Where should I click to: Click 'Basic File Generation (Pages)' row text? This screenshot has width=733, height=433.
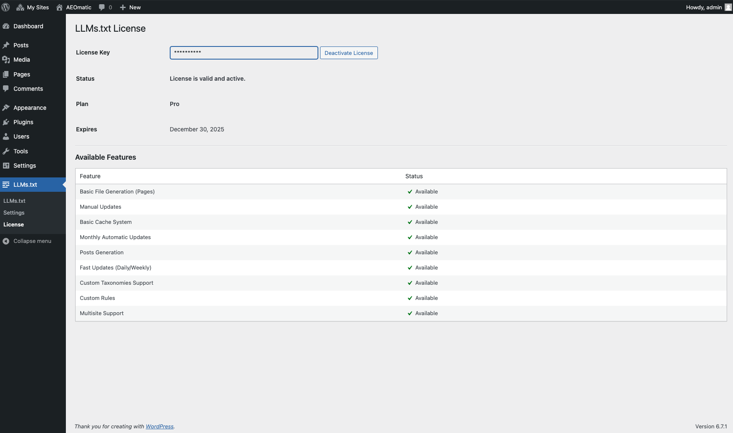(117, 192)
